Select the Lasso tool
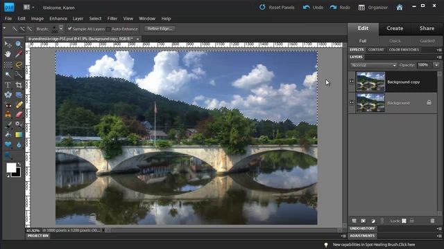The width and height of the screenshot is (444, 249). point(19,64)
